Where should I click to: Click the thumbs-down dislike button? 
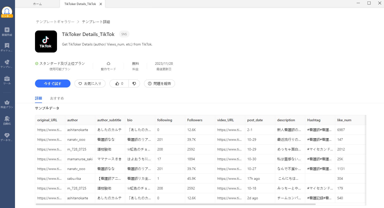[x=134, y=83]
